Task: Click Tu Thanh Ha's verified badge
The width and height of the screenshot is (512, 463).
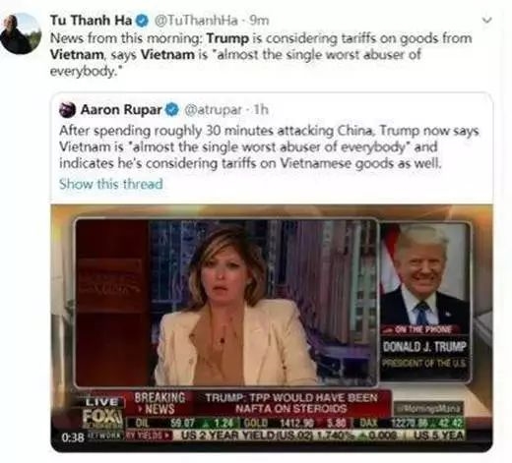Action: tap(142, 21)
